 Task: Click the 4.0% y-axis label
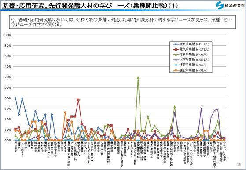7,119
